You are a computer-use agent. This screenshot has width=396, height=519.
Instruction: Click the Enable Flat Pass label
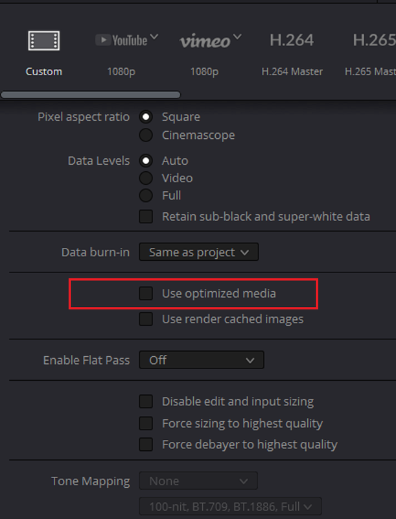87,360
